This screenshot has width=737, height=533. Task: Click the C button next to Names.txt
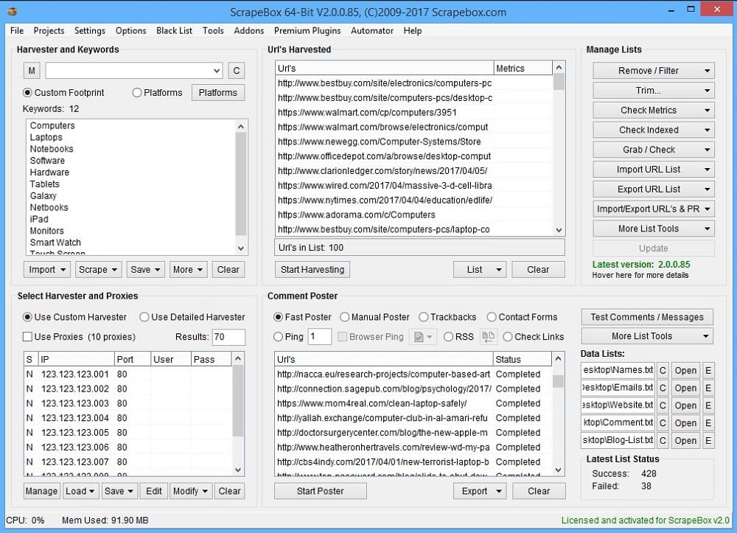point(663,371)
